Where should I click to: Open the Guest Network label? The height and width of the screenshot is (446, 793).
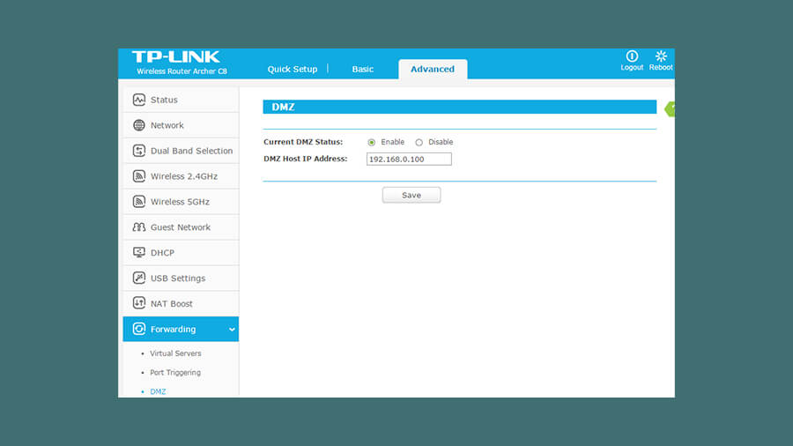pos(181,227)
